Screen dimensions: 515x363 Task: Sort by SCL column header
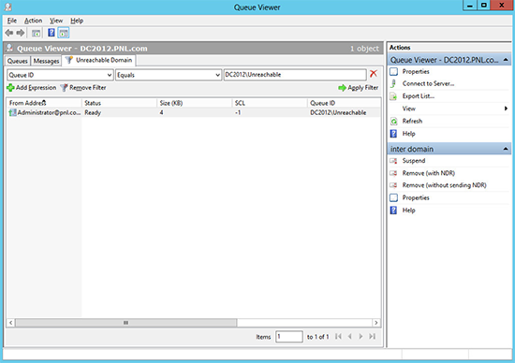pos(270,103)
